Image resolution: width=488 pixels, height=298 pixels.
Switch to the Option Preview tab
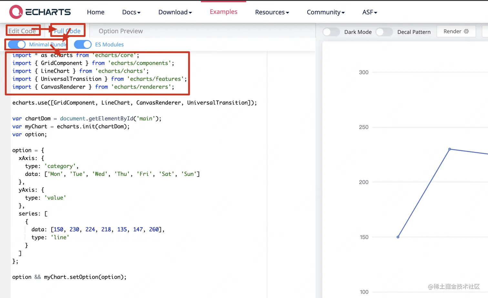[x=121, y=31]
